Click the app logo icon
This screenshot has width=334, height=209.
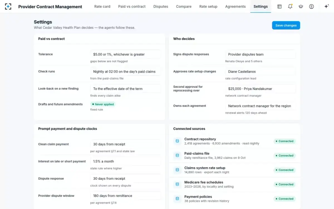[8, 6]
